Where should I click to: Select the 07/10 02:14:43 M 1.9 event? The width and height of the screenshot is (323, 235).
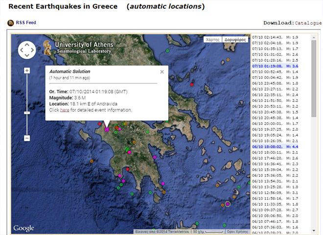click(x=281, y=37)
